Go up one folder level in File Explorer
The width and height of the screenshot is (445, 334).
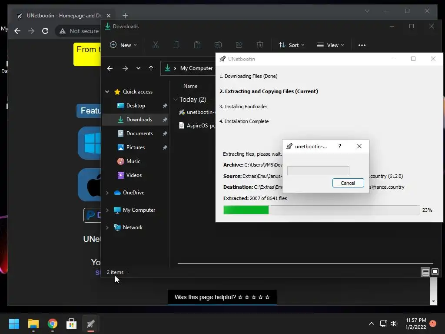(x=151, y=68)
